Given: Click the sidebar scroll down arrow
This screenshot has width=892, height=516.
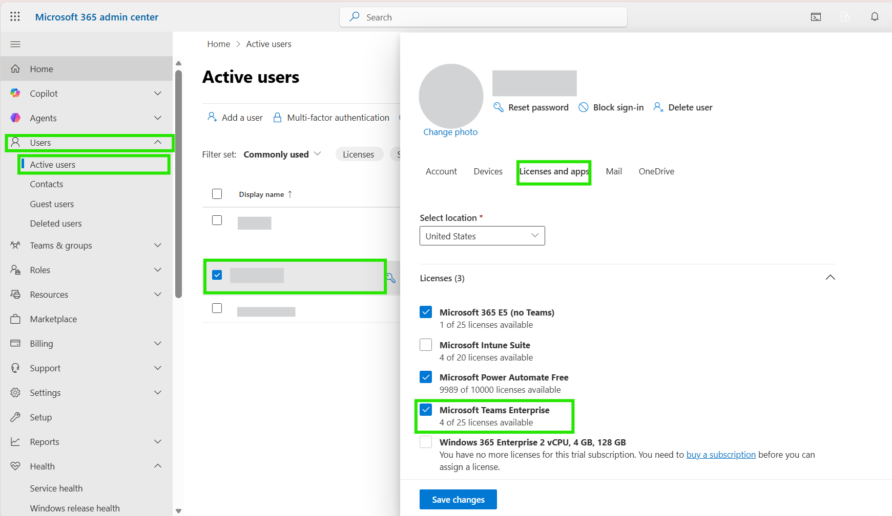Looking at the screenshot, I should (x=178, y=510).
